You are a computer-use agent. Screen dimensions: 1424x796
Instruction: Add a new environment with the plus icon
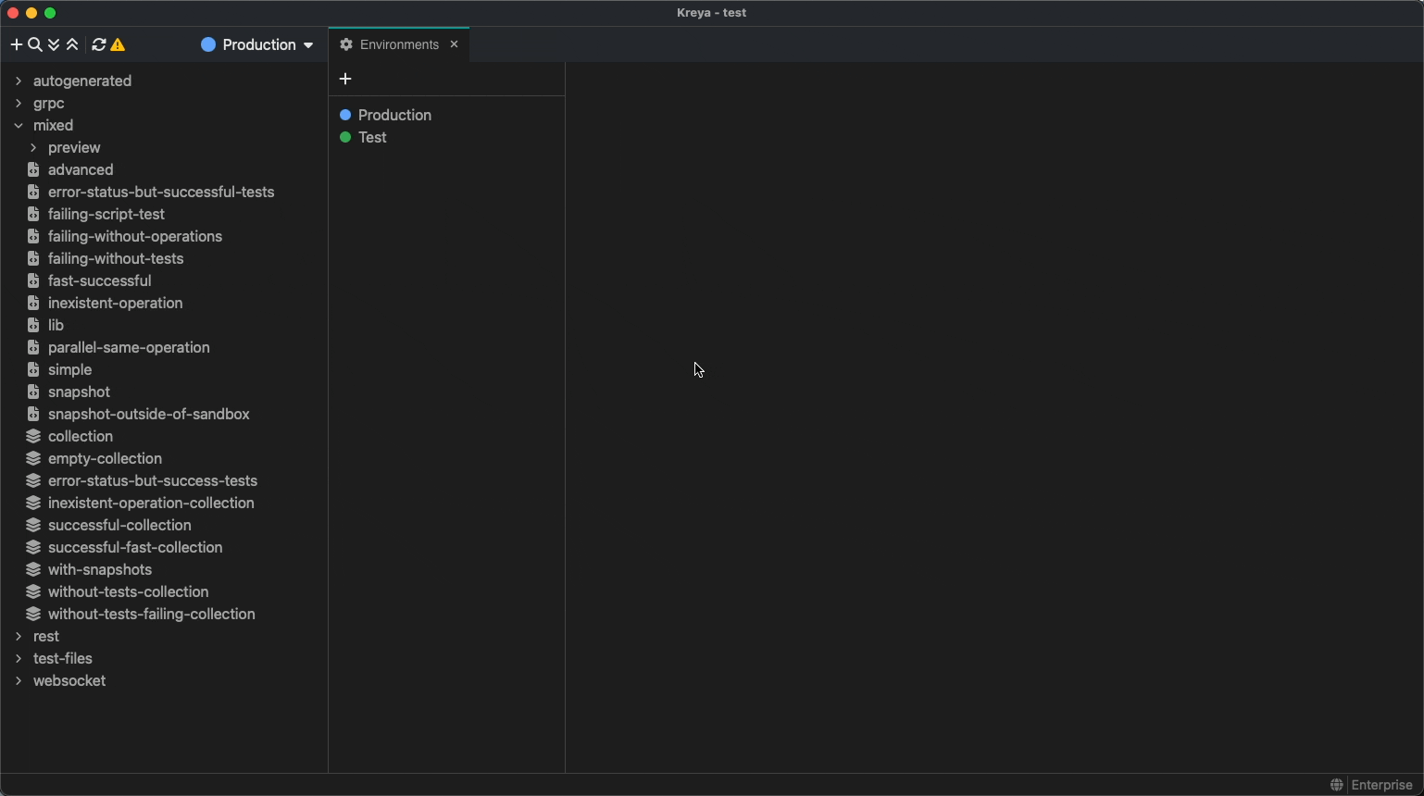click(345, 79)
